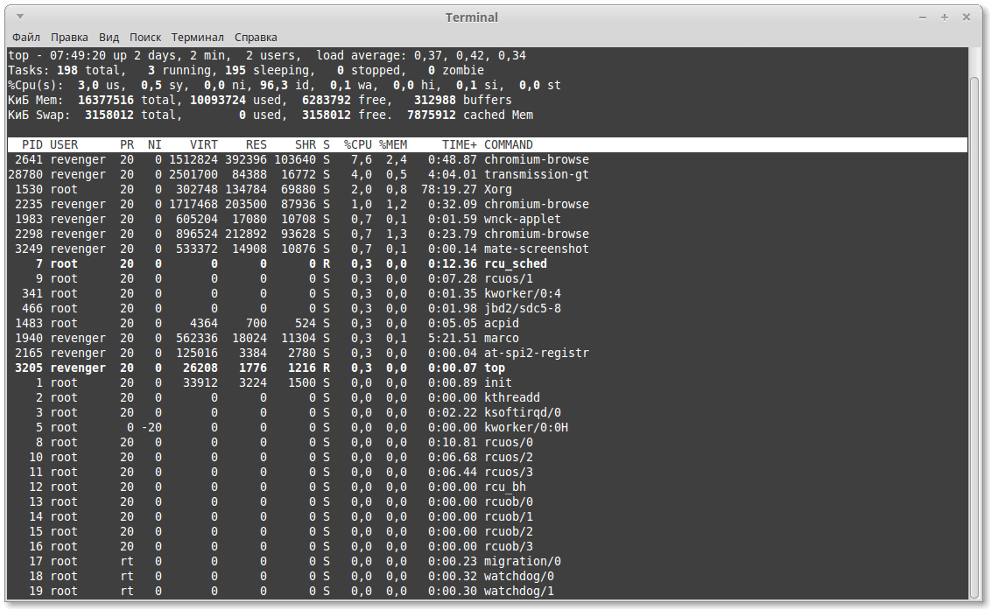The image size is (991, 610).
Task: Open the Поиск menu
Action: [145, 38]
